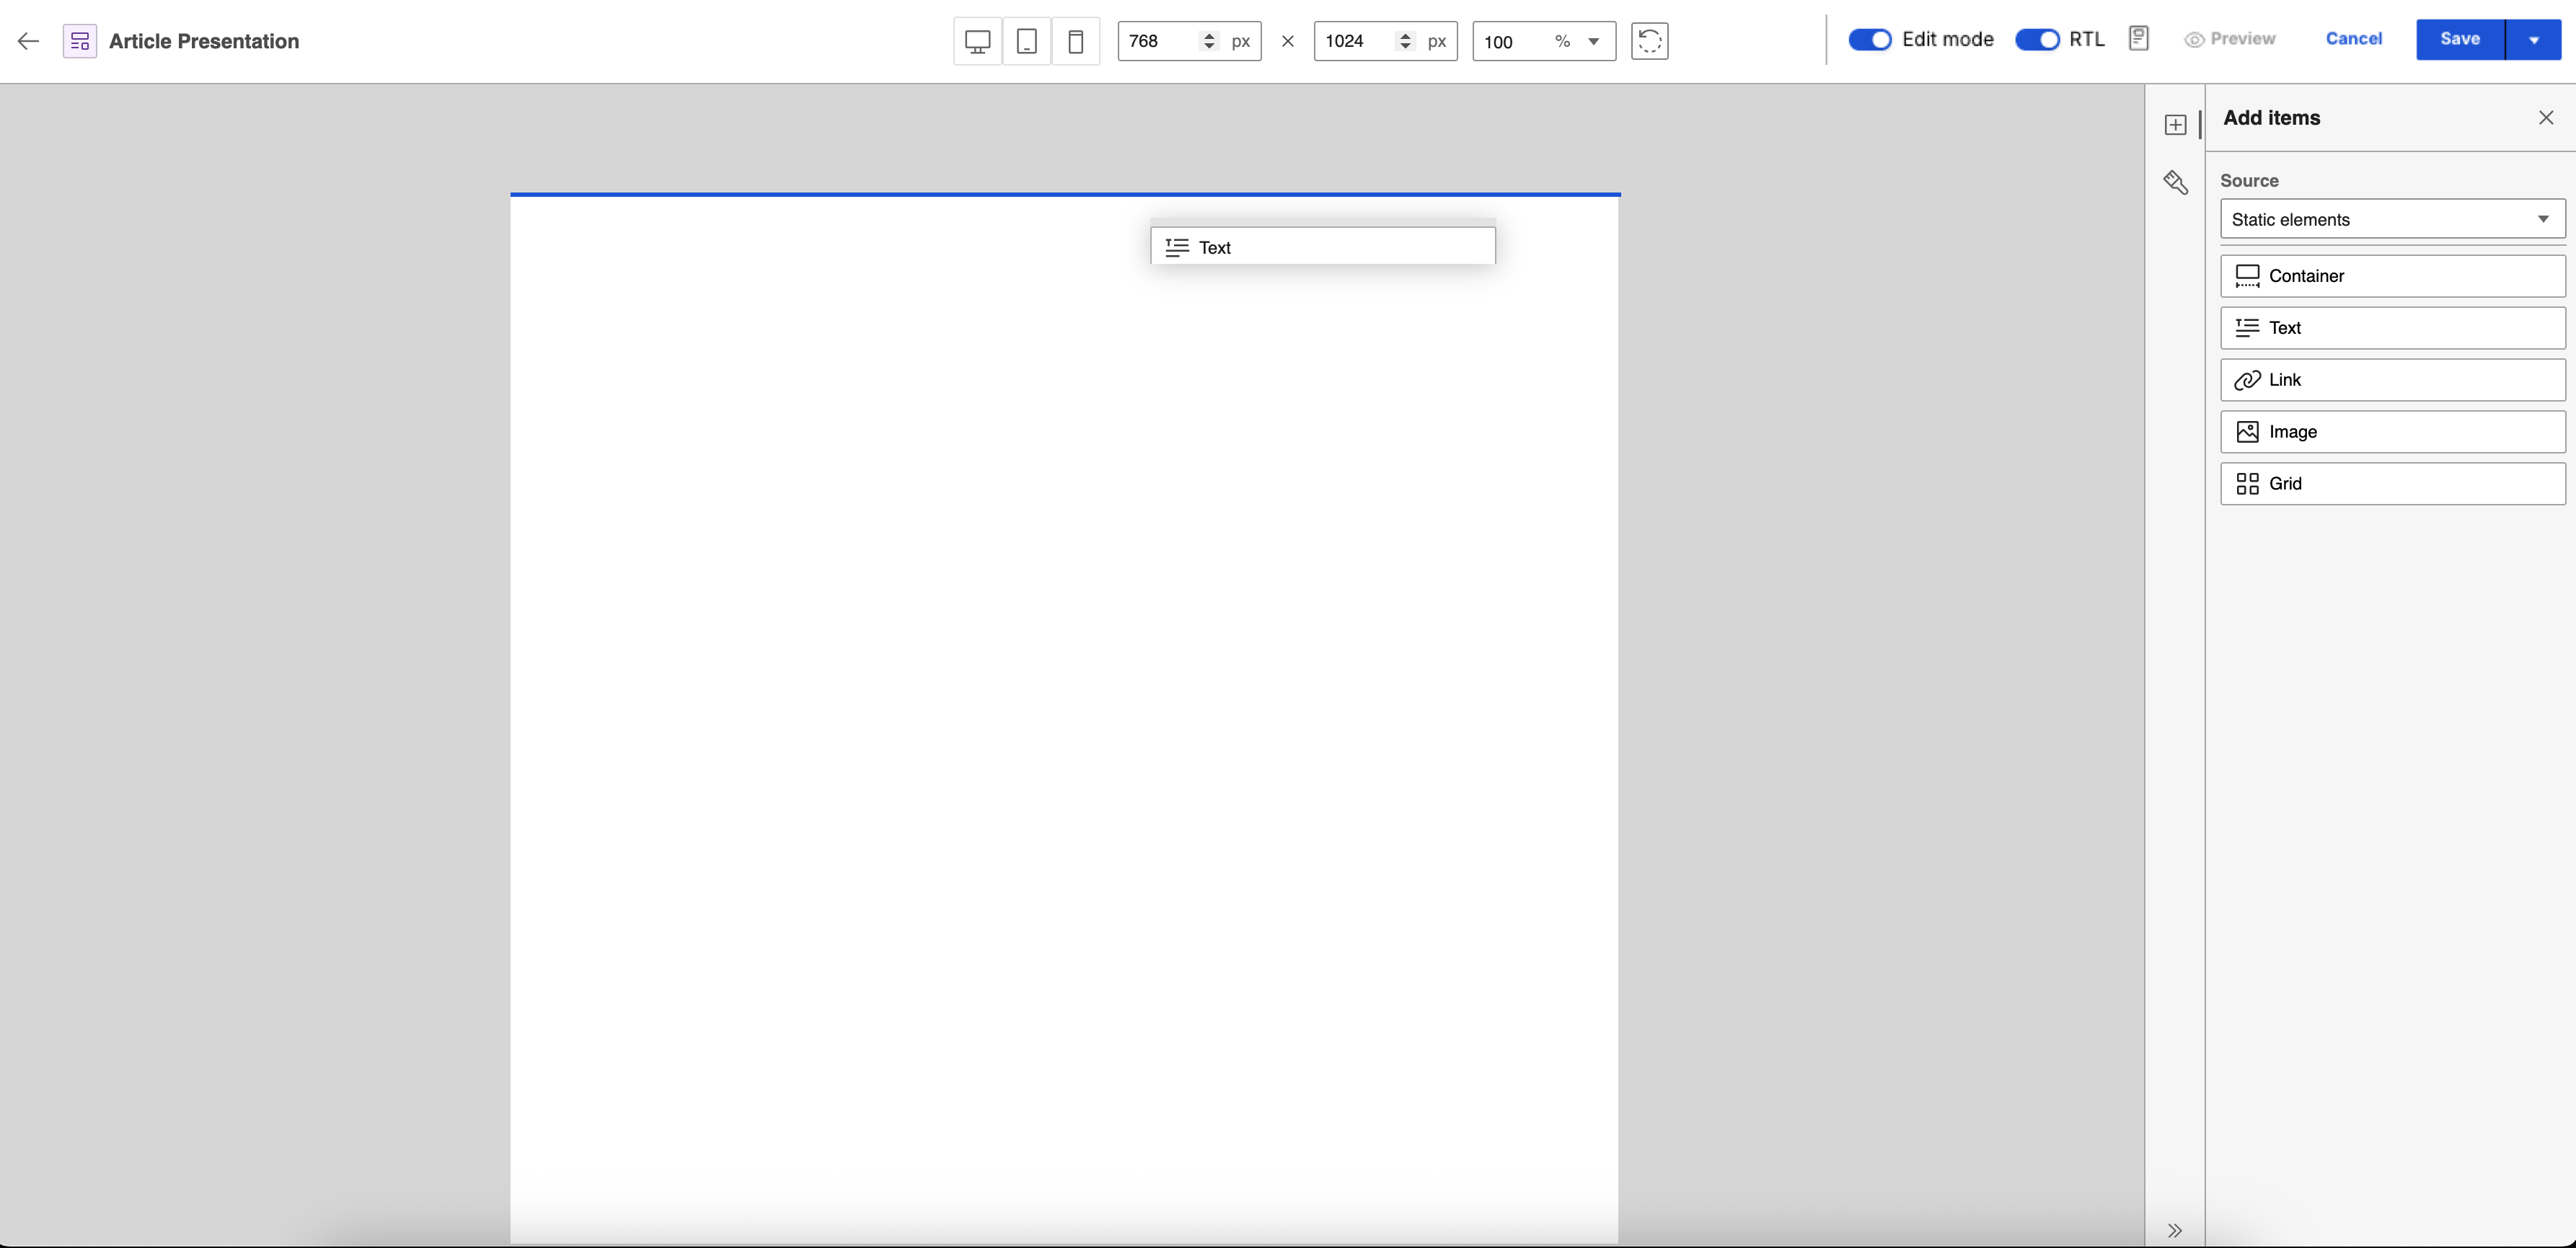
Task: Open the Static elements source dropdown
Action: click(x=2392, y=219)
